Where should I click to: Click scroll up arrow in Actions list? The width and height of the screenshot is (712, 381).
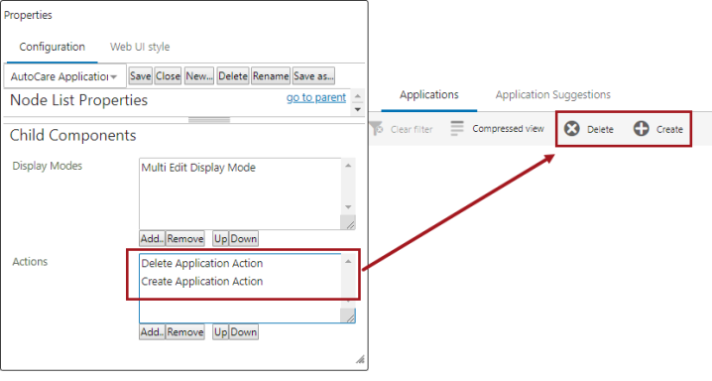348,261
